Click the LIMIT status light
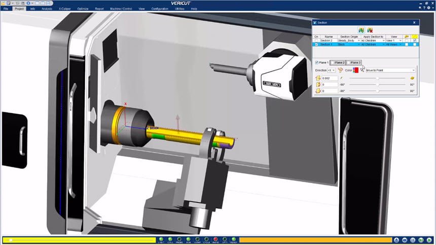436x245 pixels. click(161, 239)
